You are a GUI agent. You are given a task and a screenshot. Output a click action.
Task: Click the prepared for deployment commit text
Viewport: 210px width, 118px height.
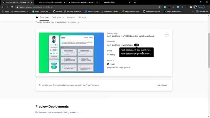tap(118, 68)
